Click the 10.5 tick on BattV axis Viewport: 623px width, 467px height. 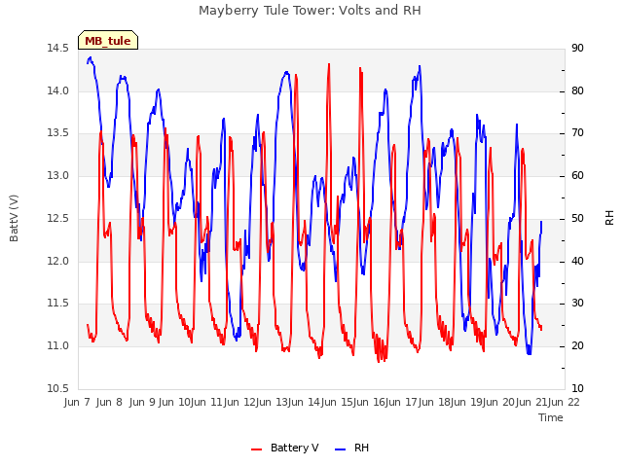[58, 388]
